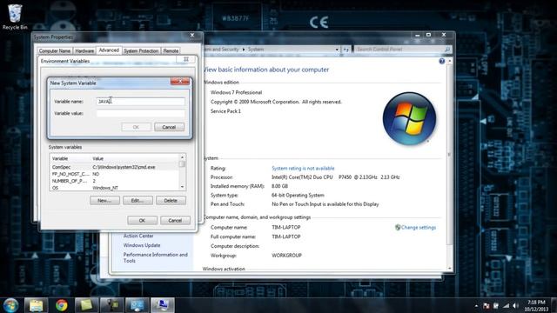The image size is (557, 313).
Task: Open the Change settings link
Action: [x=419, y=228]
